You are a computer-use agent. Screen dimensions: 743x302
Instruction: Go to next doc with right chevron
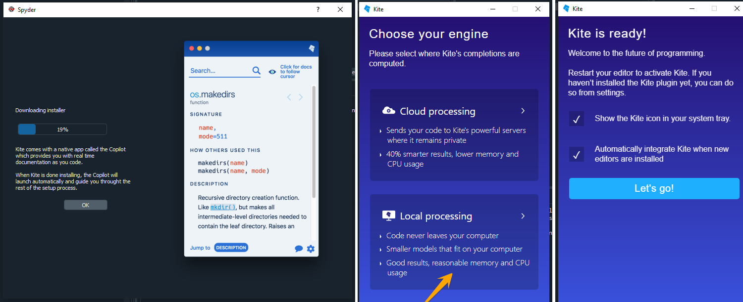pos(300,97)
